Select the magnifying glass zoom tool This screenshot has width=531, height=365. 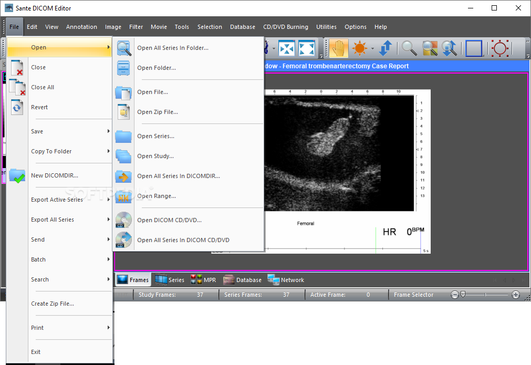pyautogui.click(x=409, y=48)
